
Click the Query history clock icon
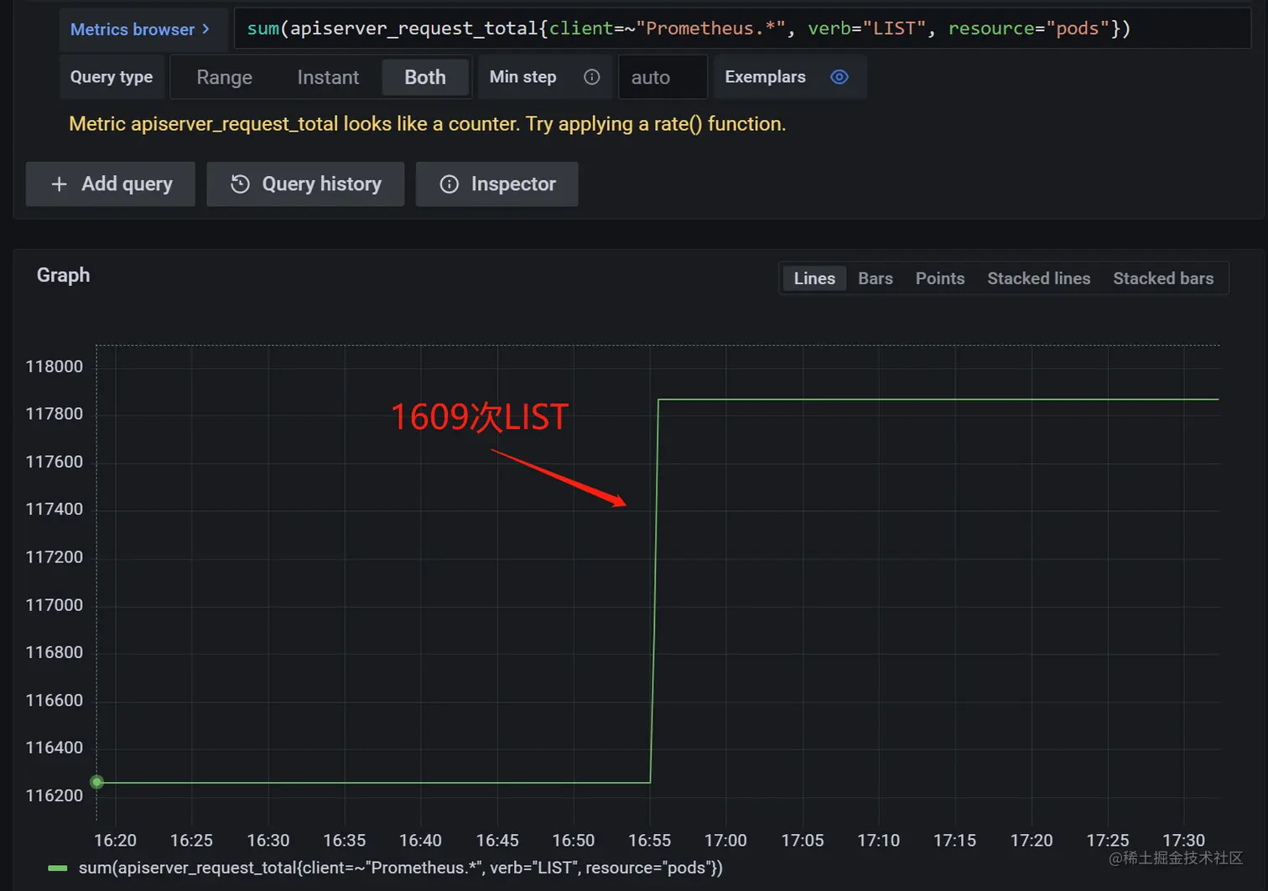240,184
